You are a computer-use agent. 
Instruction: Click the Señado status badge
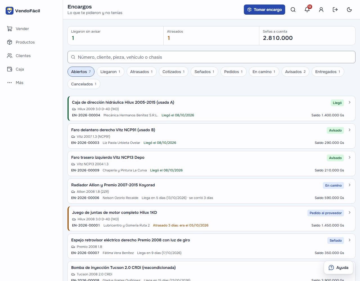[336, 241]
